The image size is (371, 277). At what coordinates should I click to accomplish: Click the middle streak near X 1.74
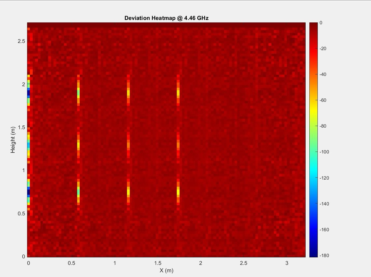tap(178, 145)
